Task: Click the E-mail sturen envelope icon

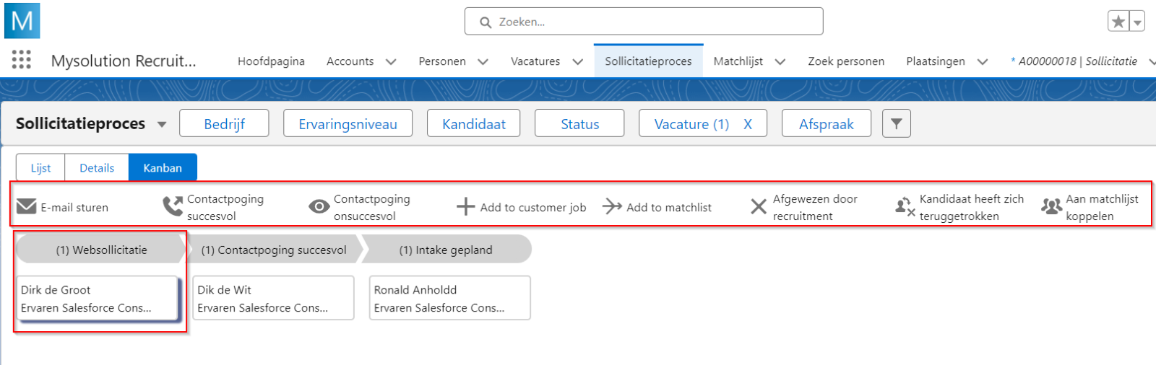Action: coord(26,207)
